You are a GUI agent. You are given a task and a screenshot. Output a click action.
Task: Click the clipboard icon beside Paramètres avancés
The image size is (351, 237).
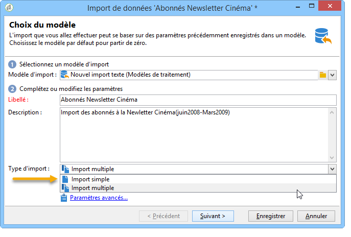[x=64, y=198]
